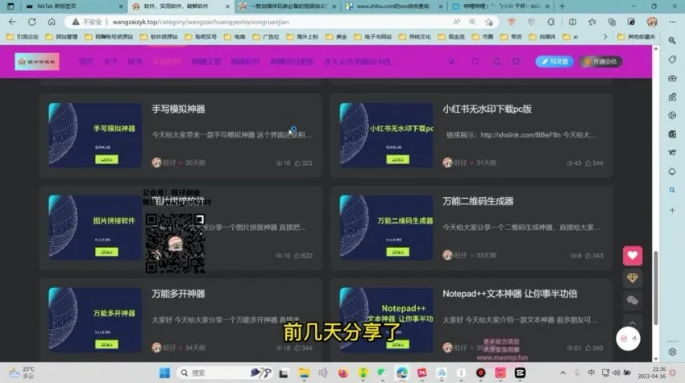Open the browser home page icon

(x=52, y=22)
